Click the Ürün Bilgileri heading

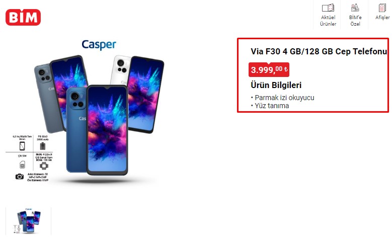[x=276, y=85]
